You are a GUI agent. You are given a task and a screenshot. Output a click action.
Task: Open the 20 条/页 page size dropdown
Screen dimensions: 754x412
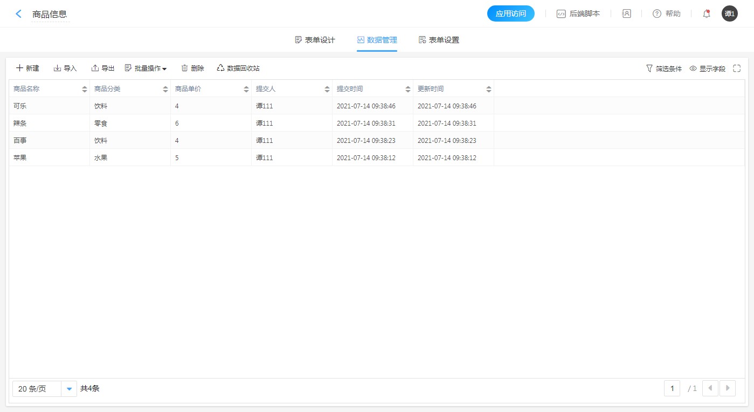coord(69,389)
